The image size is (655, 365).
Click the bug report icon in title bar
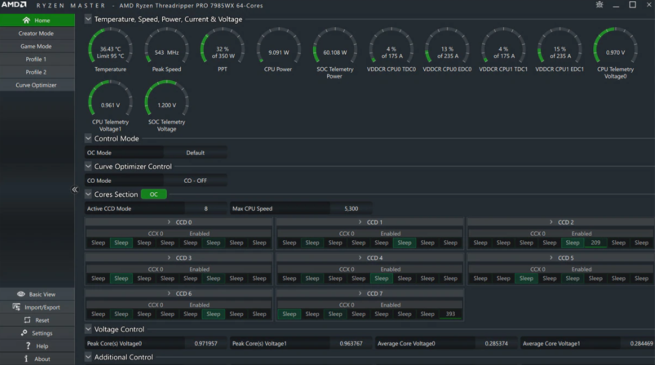(599, 5)
